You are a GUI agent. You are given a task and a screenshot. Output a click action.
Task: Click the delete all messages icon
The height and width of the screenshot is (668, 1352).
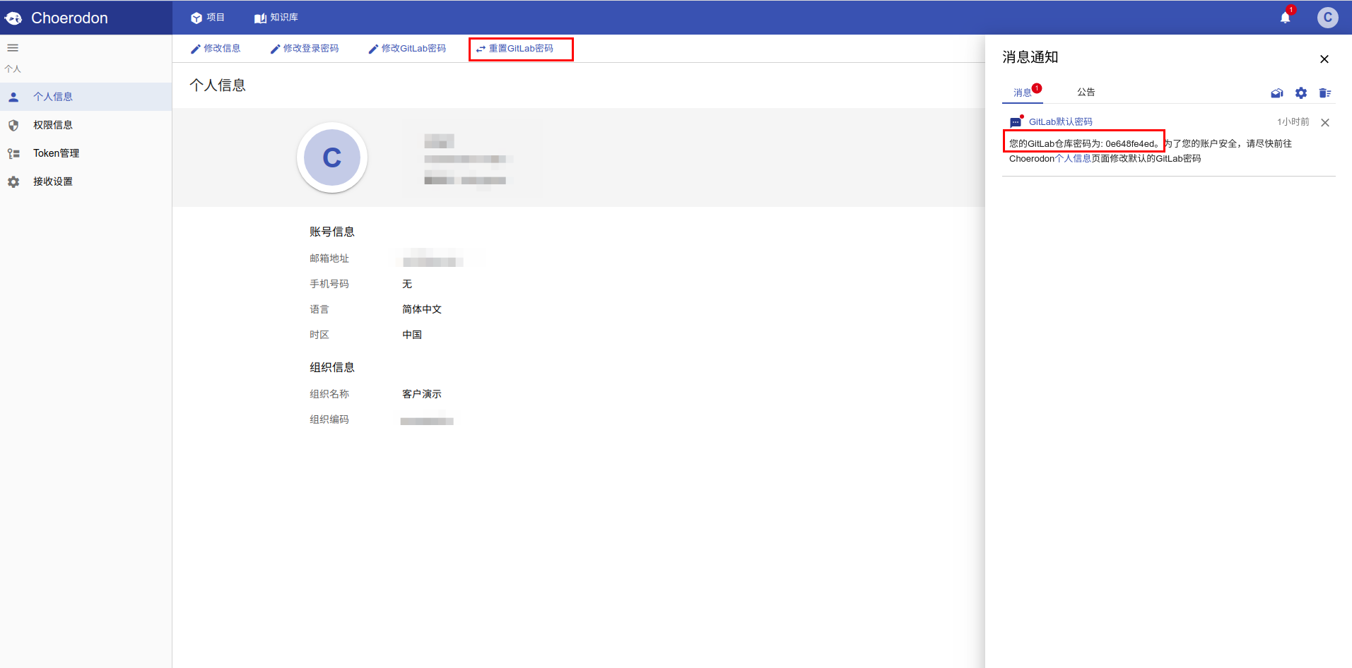[1324, 93]
